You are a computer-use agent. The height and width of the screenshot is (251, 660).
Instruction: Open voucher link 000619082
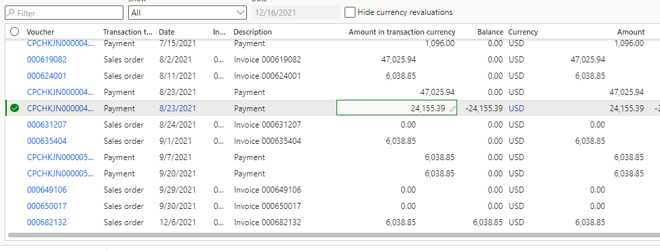pos(47,60)
